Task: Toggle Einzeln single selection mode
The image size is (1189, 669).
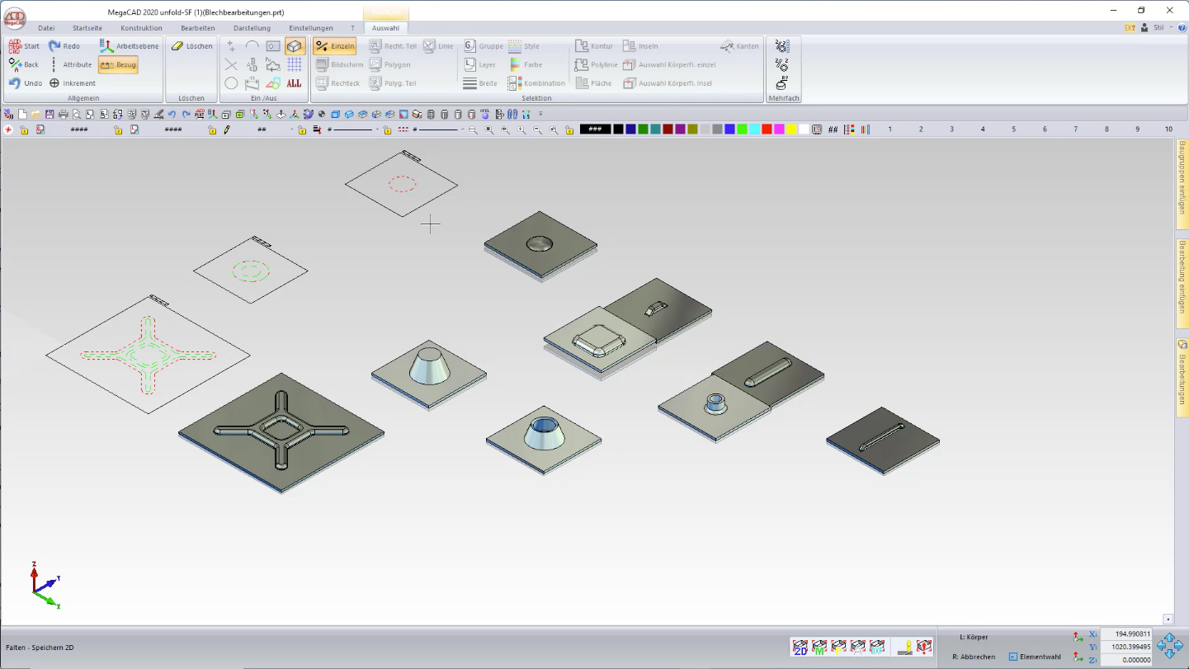Action: click(x=334, y=46)
